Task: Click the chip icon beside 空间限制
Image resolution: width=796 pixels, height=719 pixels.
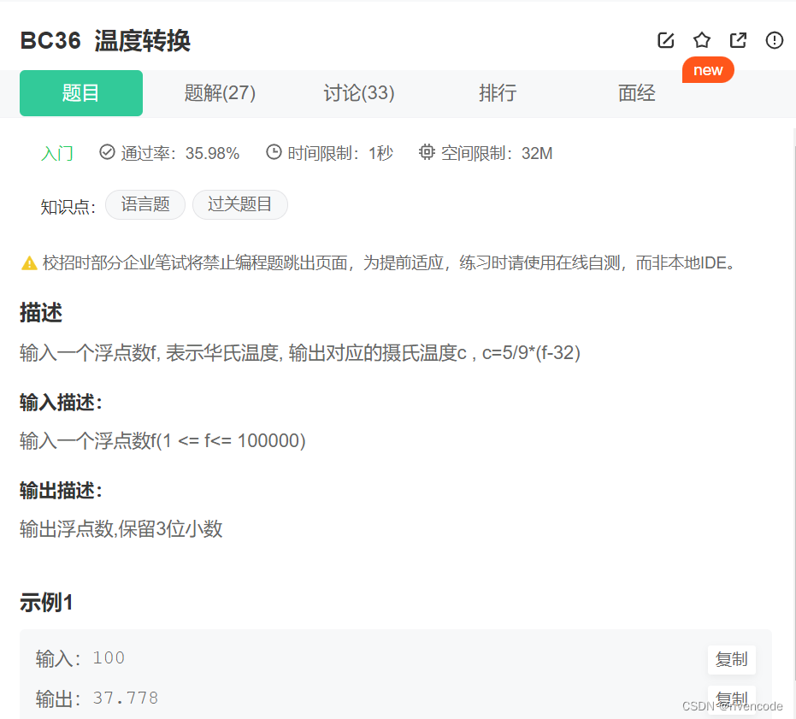Action: [x=426, y=151]
